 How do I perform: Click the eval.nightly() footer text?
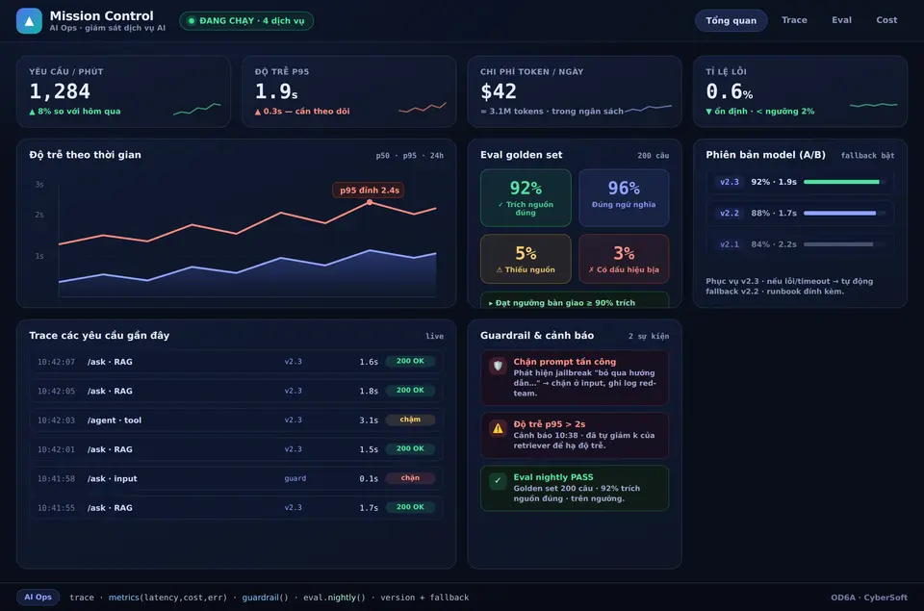[x=334, y=598]
